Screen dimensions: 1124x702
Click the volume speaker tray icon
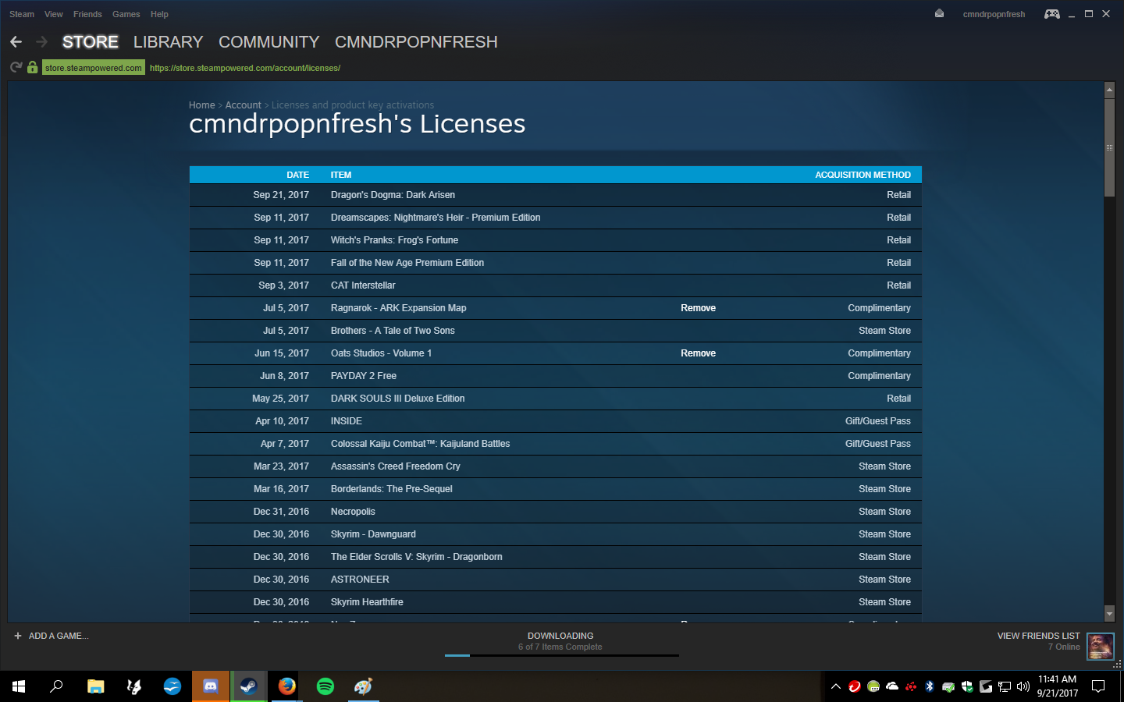[1023, 686]
